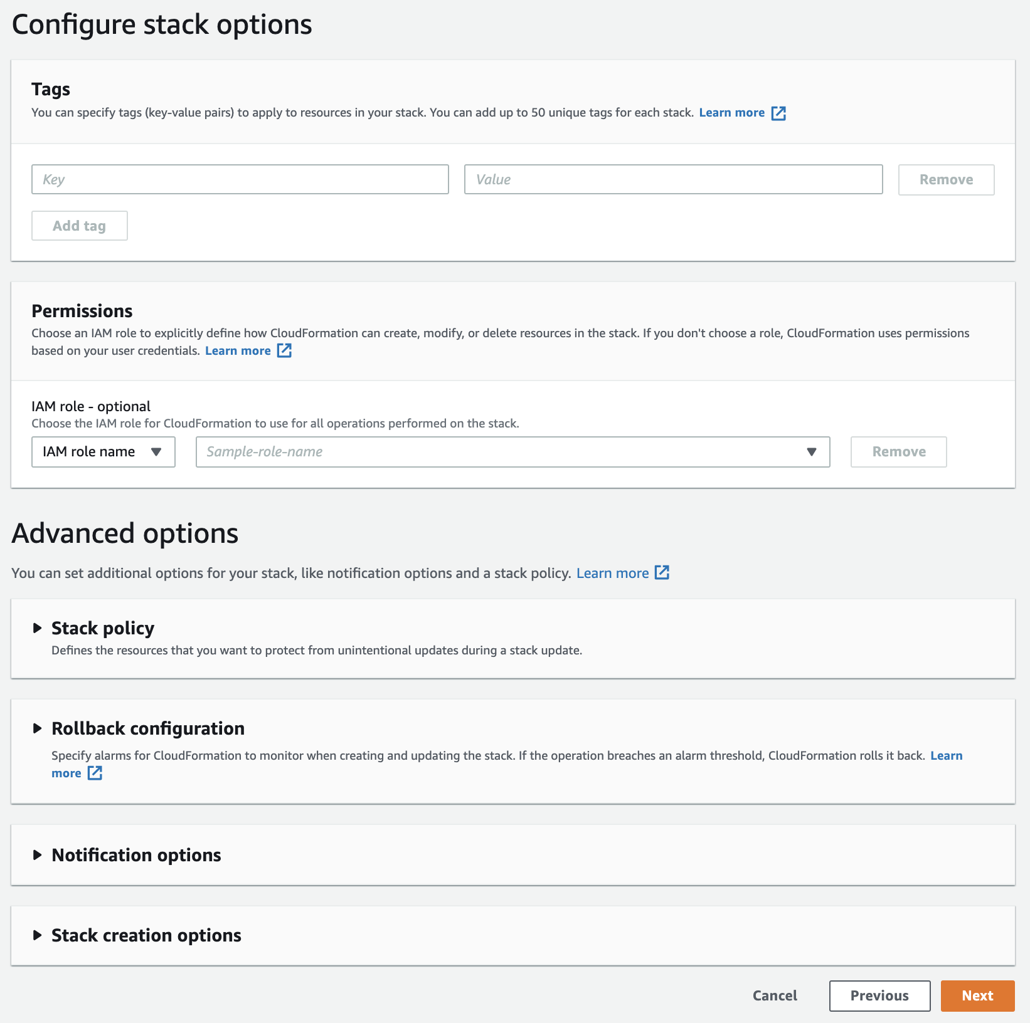Click the tag Key input field
The width and height of the screenshot is (1030, 1023).
point(240,179)
